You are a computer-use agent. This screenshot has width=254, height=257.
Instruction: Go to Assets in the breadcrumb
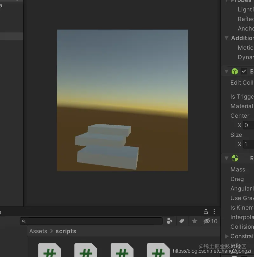pyautogui.click(x=38, y=231)
